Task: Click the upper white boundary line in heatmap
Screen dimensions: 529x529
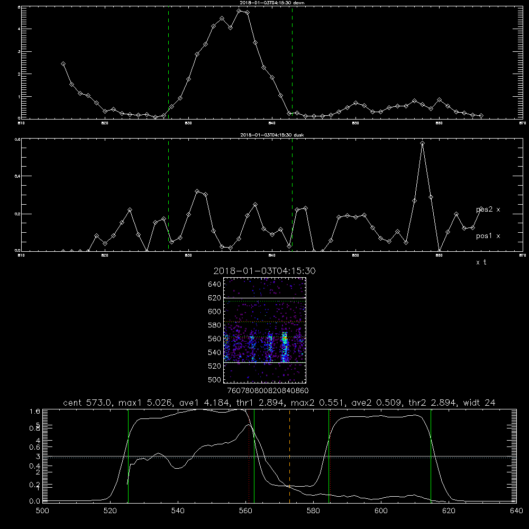Action: click(x=264, y=298)
